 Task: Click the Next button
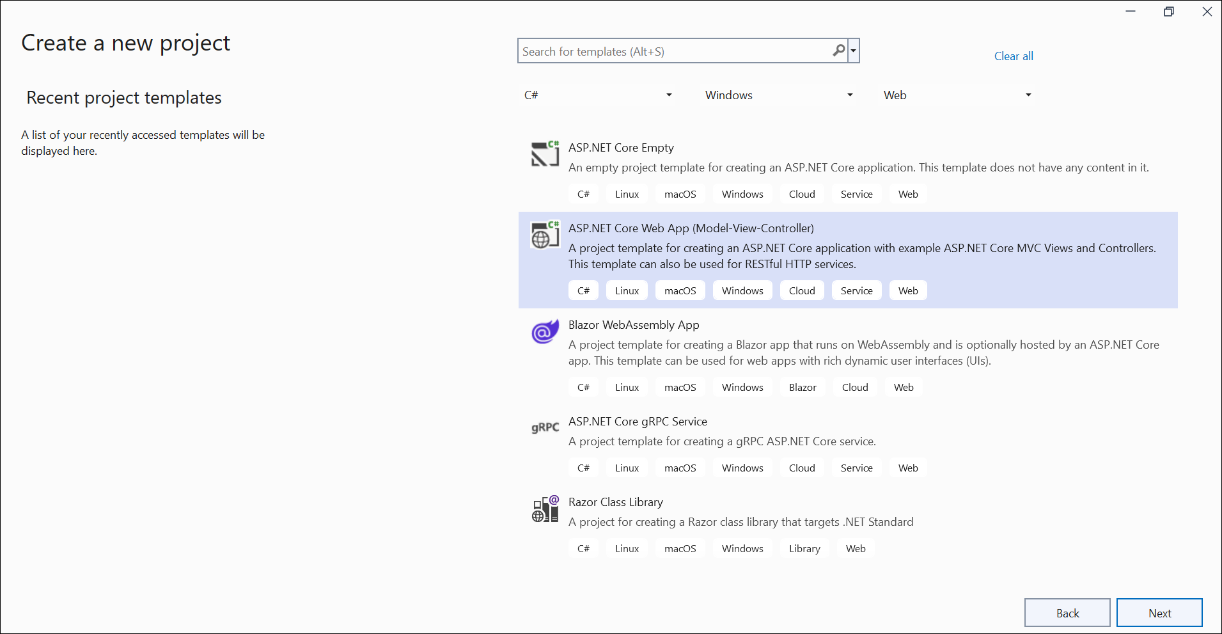pos(1159,613)
